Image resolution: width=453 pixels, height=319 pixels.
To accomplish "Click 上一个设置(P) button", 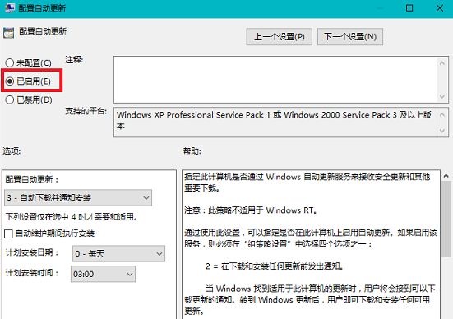I will click(x=279, y=37).
